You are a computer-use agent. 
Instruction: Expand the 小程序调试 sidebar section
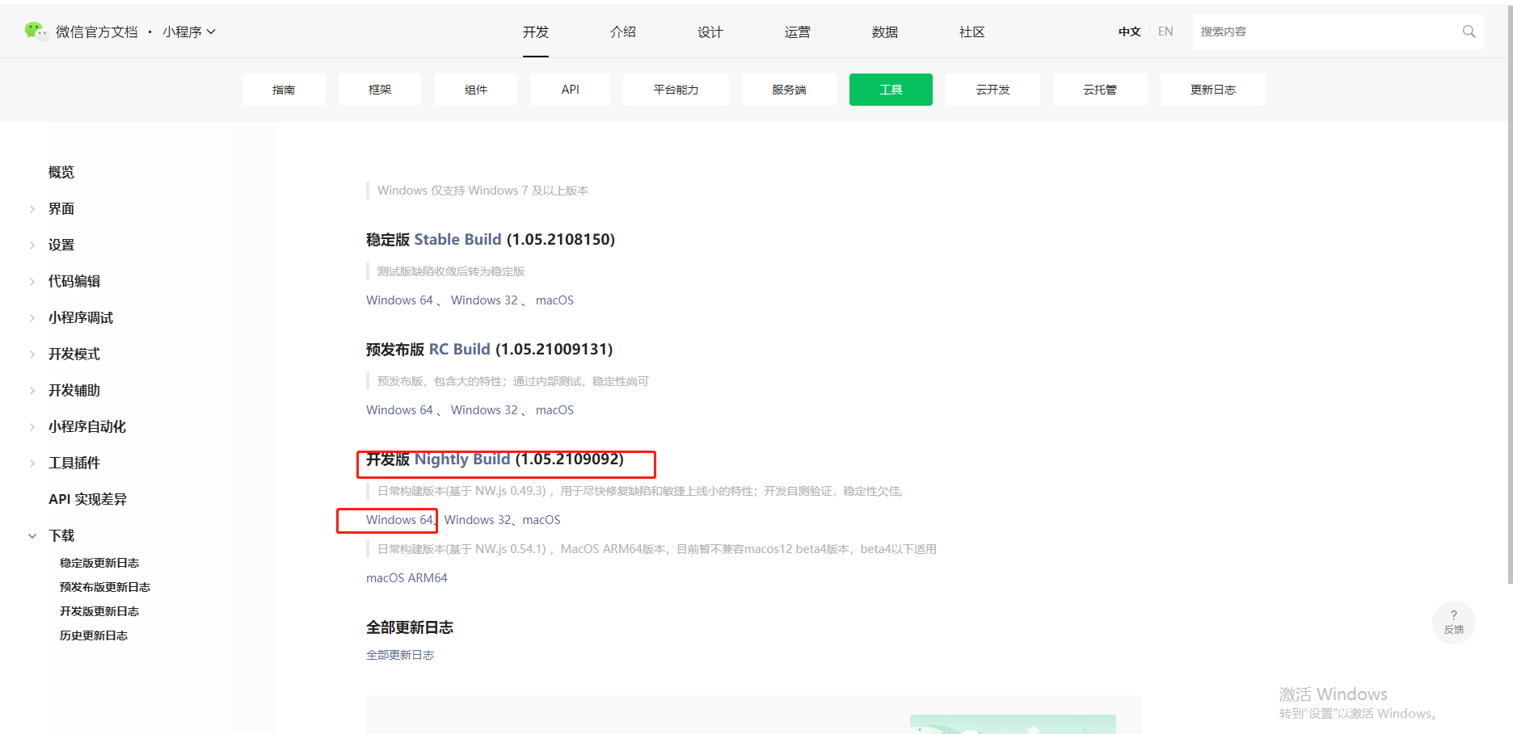pyautogui.click(x=32, y=317)
